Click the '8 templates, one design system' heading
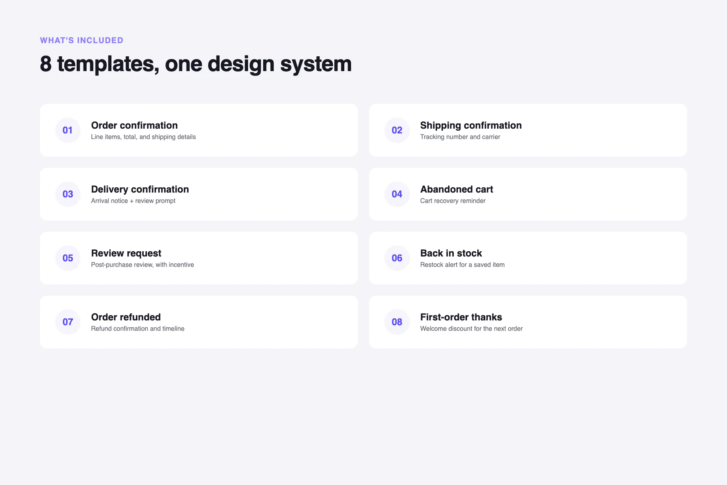727x485 pixels. 196,64
